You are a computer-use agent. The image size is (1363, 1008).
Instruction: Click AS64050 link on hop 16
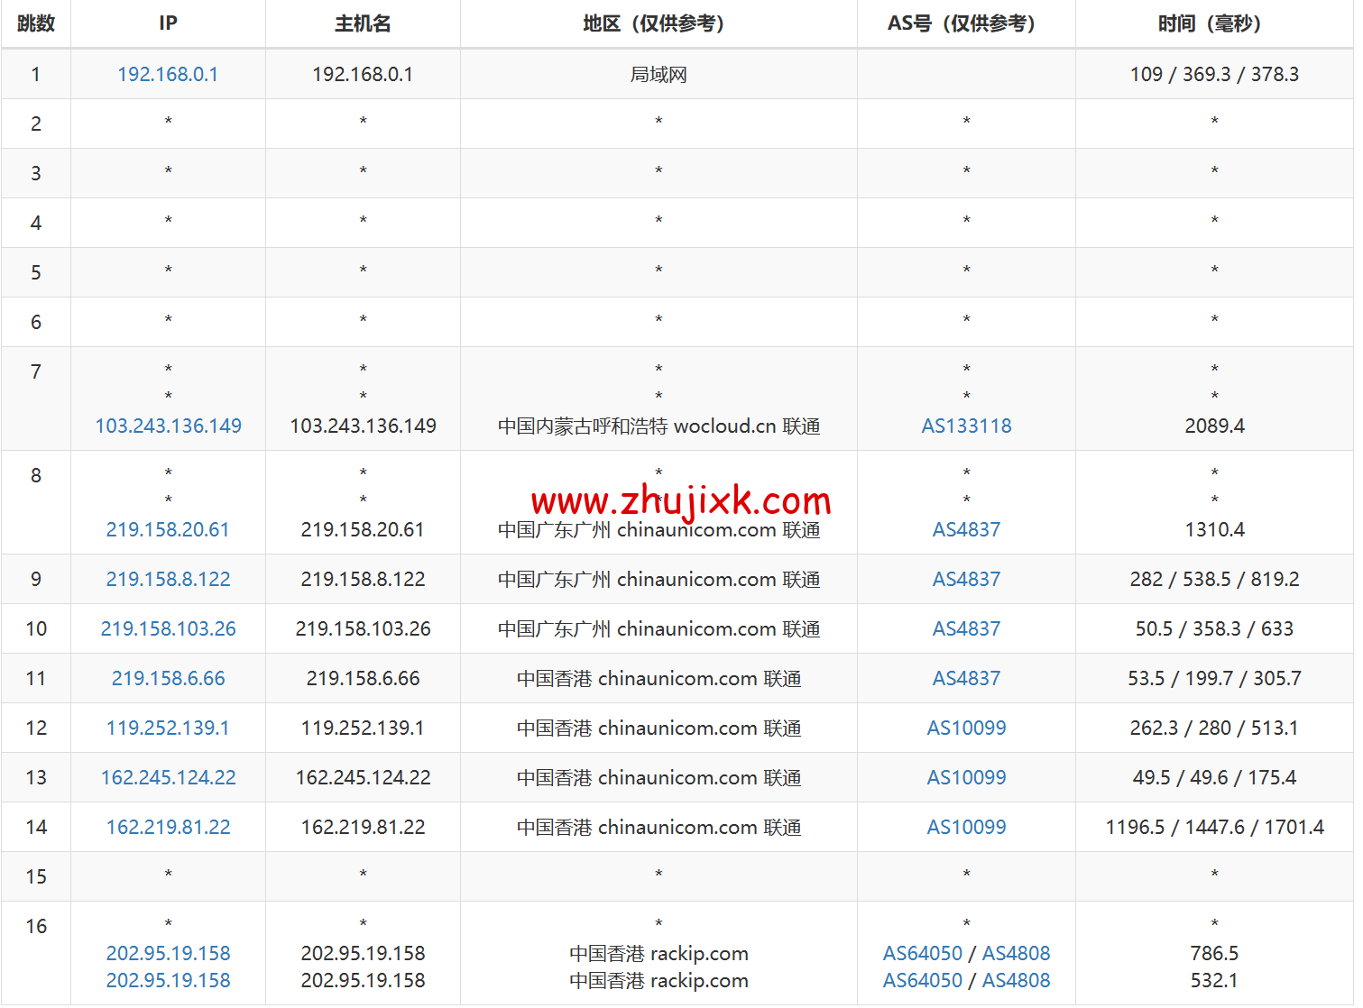[922, 952]
